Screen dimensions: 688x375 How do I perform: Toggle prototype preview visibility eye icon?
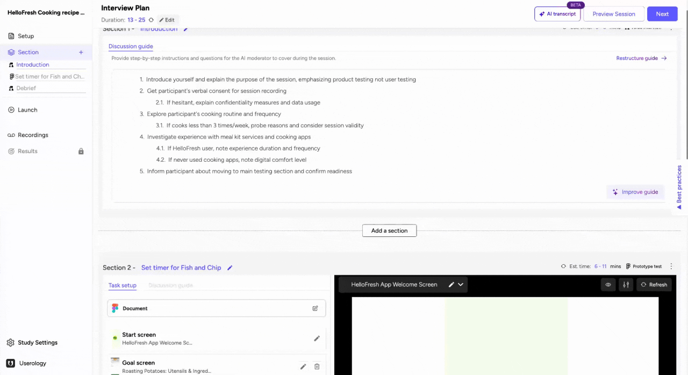[x=608, y=285]
